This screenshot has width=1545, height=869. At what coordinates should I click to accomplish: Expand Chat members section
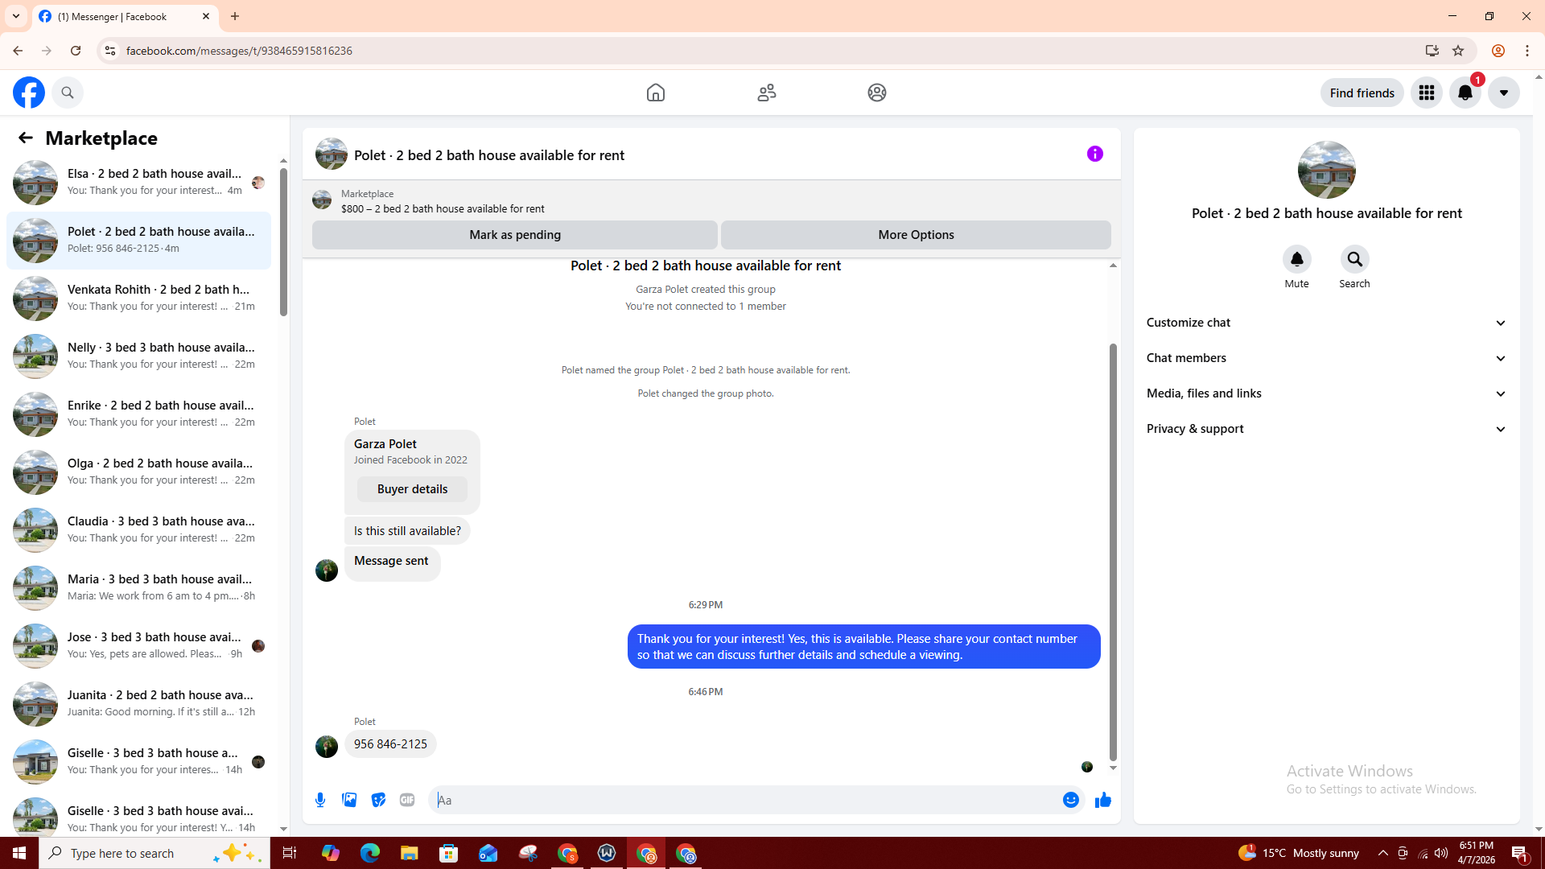tap(1326, 358)
